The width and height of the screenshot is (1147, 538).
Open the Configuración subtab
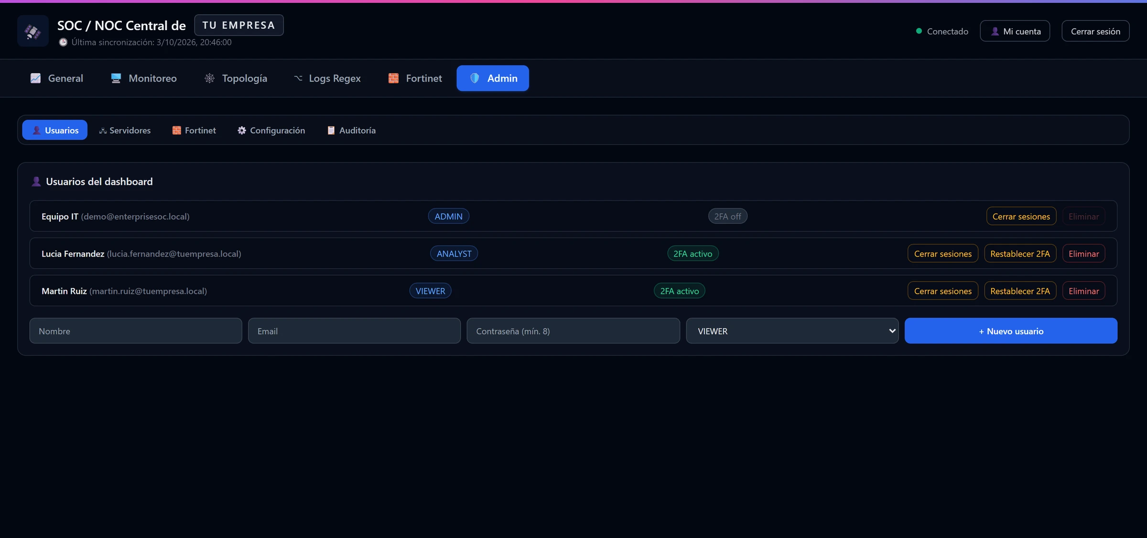point(271,130)
